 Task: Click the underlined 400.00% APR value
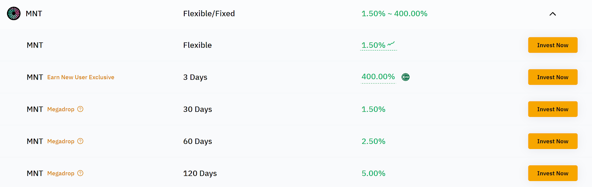pyautogui.click(x=378, y=77)
